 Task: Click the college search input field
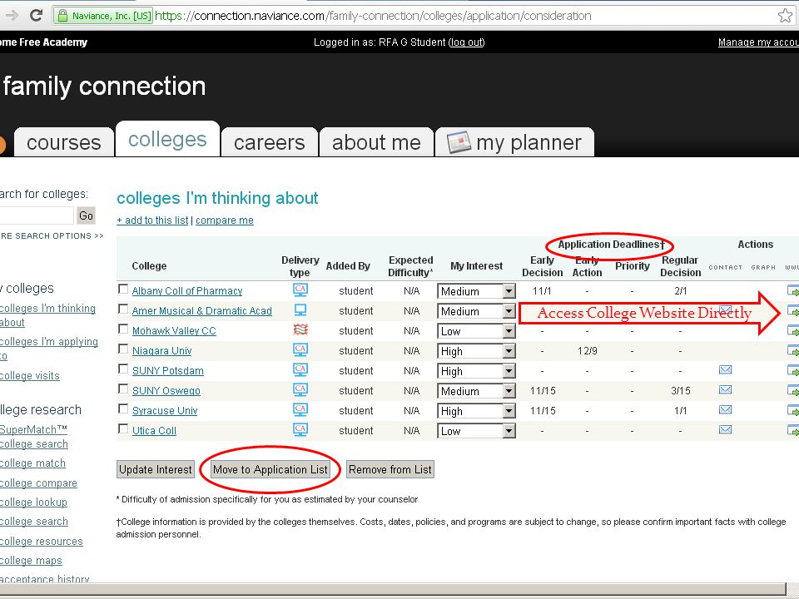point(36,215)
